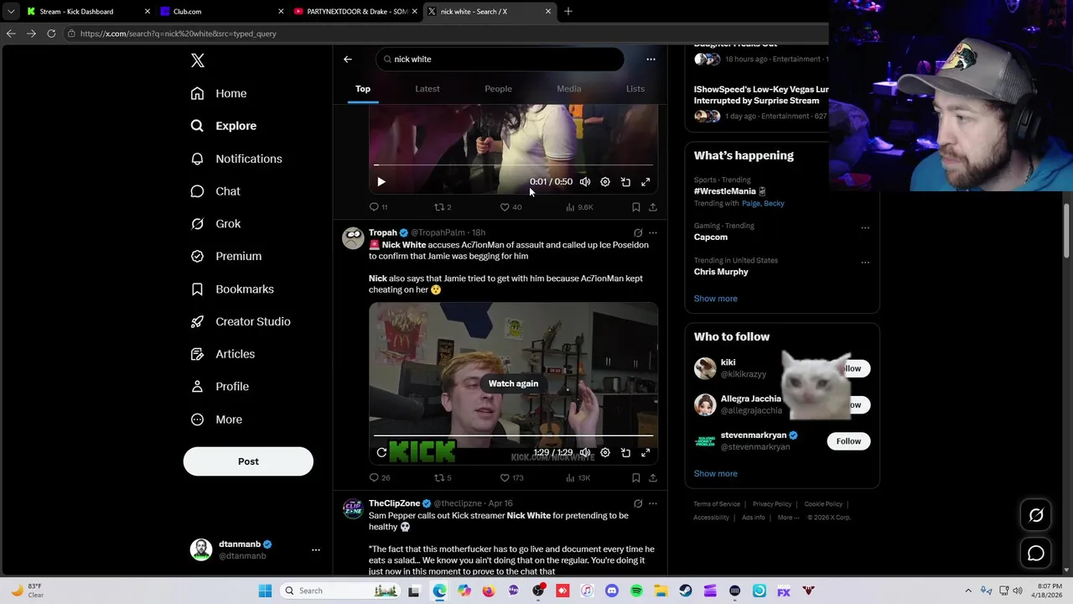Mute the Tropah video volume
The image size is (1073, 604).
pos(585,453)
